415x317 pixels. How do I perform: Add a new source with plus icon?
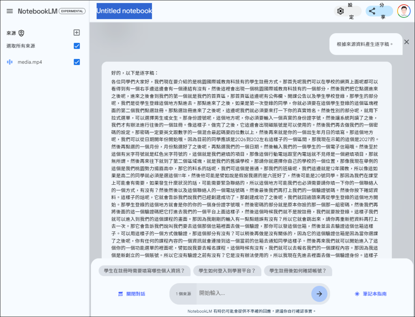[77, 32]
